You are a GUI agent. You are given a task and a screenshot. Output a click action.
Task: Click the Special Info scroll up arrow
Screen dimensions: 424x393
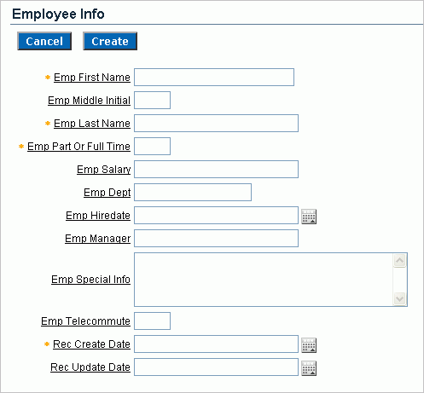(399, 260)
